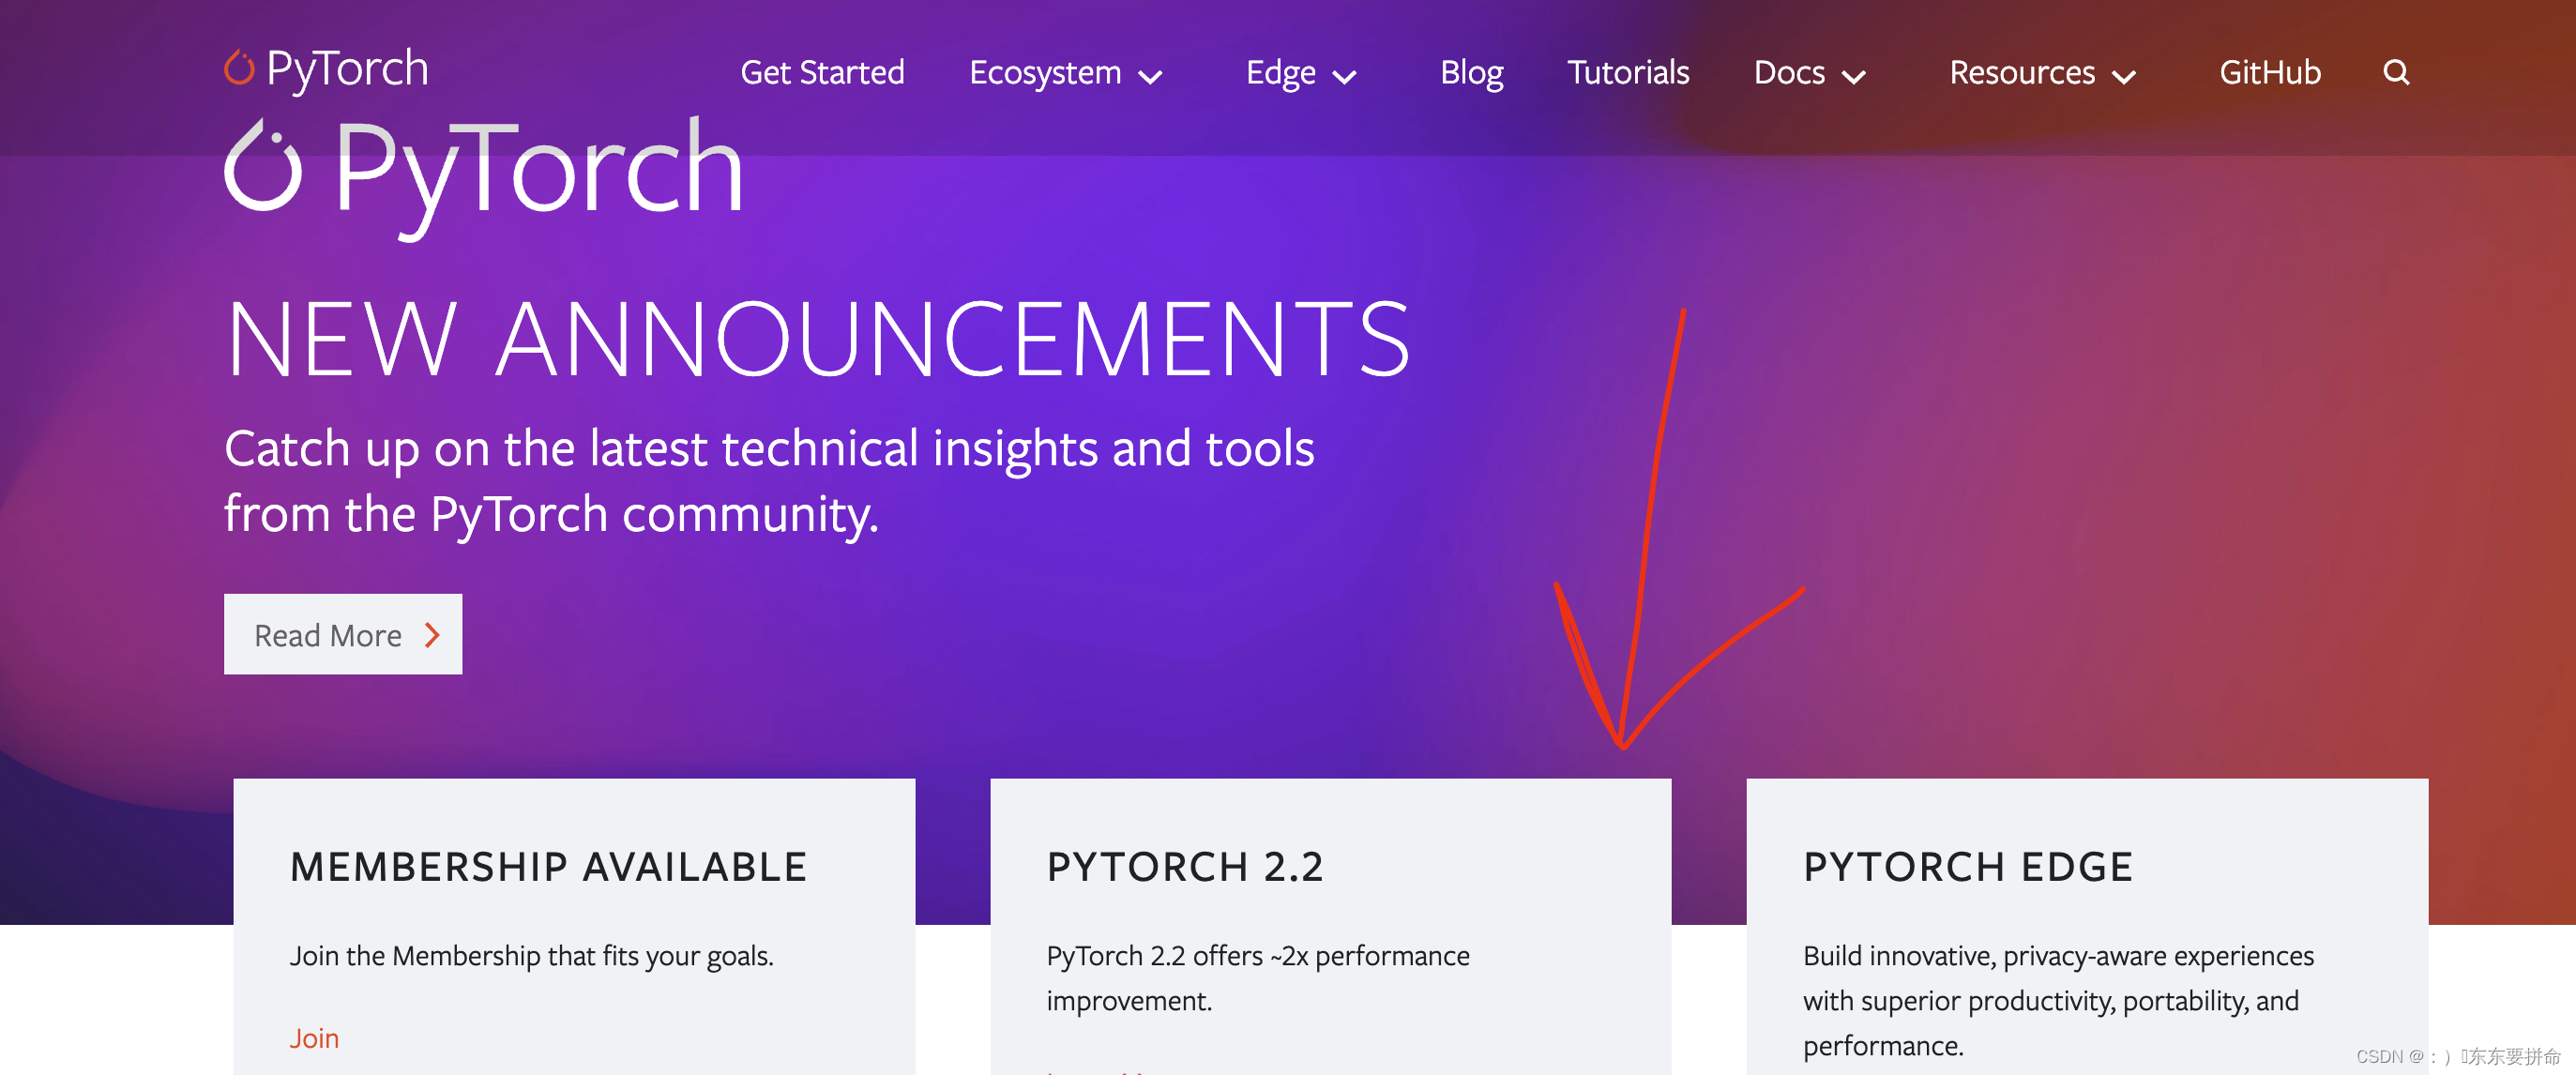Visit the GitHub nav link
This screenshot has width=2576, height=1075.
[2269, 72]
